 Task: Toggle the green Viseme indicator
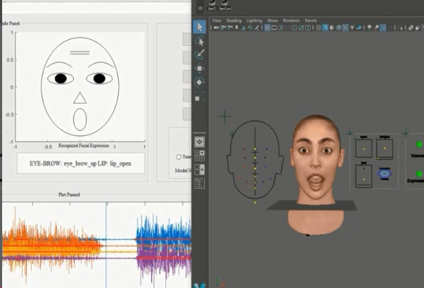pos(419,144)
